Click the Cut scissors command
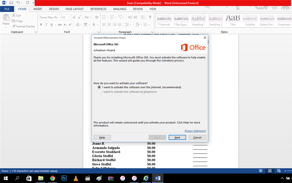The width and height of the screenshot is (292, 183). (16, 15)
